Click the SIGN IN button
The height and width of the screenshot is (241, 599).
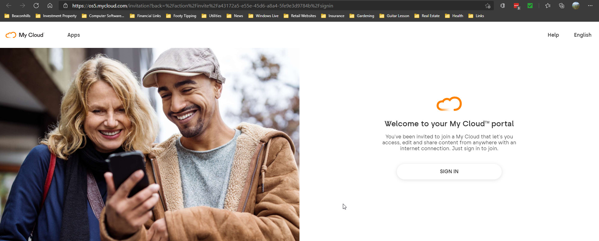pos(449,172)
